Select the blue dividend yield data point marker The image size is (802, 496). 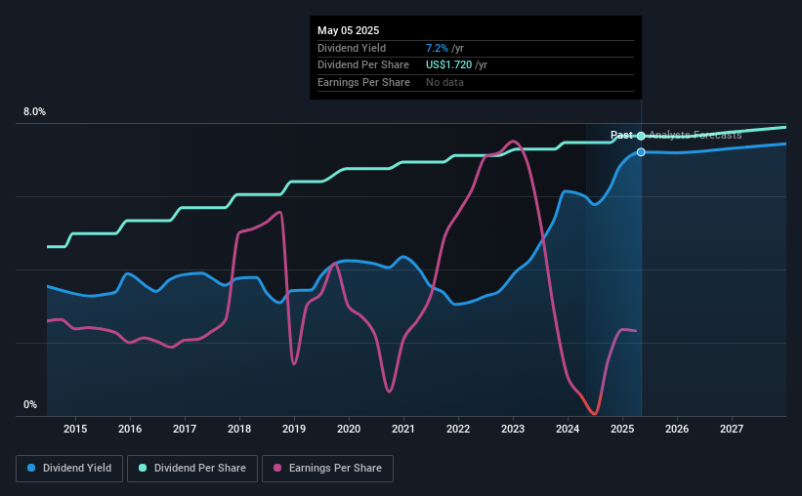click(x=641, y=152)
